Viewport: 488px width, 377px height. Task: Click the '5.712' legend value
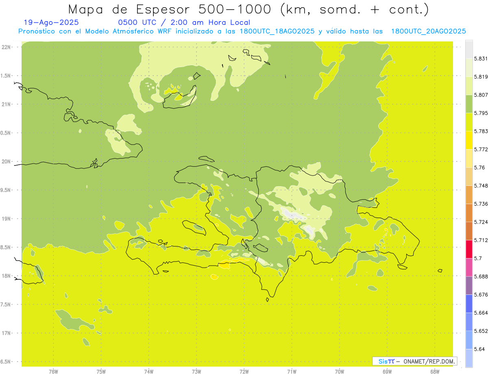coord(481,240)
